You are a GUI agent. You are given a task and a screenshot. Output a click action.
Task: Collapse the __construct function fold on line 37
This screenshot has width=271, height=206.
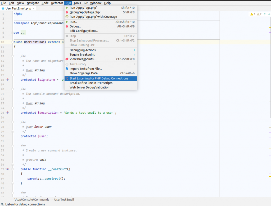click(x=12, y=169)
